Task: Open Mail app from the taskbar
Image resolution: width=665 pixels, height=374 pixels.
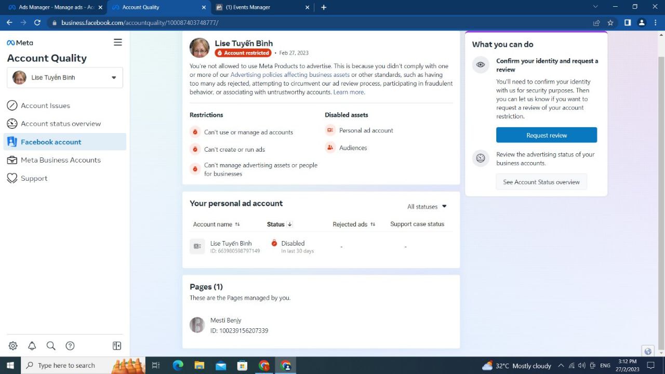Action: pyautogui.click(x=221, y=365)
